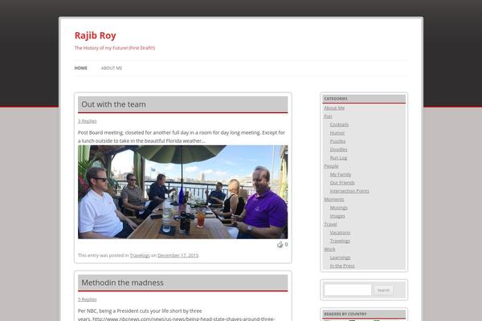Open the Run Log category
482x321 pixels.
[338, 157]
